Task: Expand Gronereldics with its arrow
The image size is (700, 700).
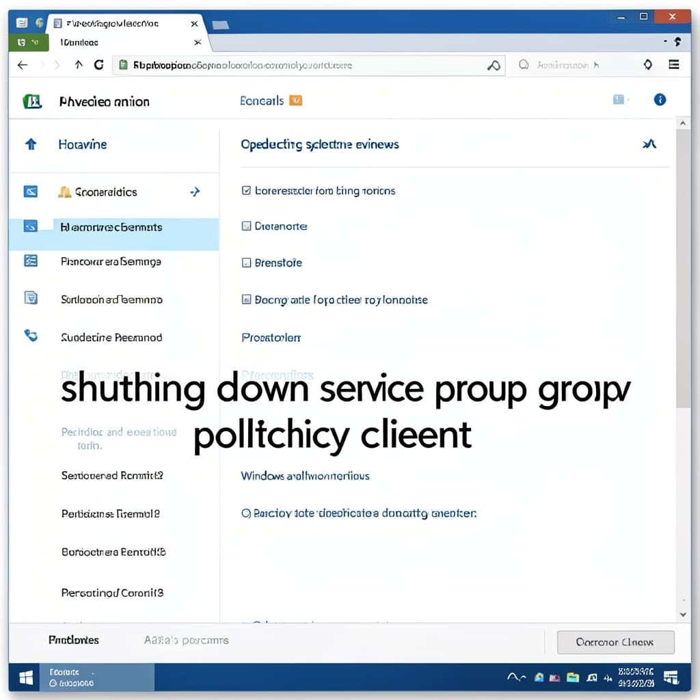Action: [x=195, y=192]
